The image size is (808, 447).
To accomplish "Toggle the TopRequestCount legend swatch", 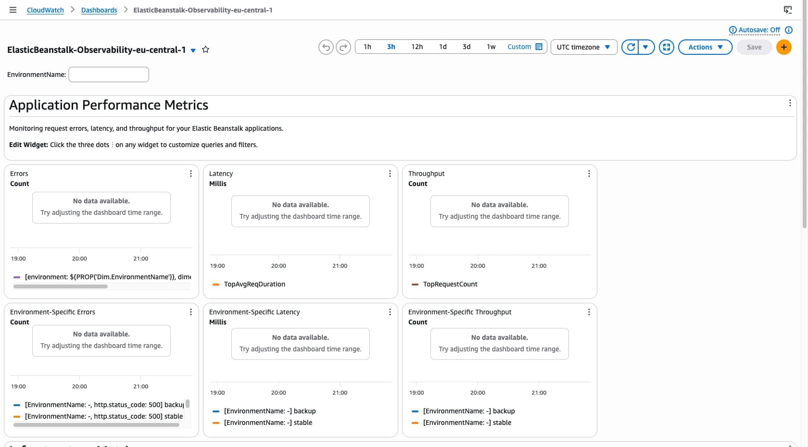I will click(x=415, y=285).
